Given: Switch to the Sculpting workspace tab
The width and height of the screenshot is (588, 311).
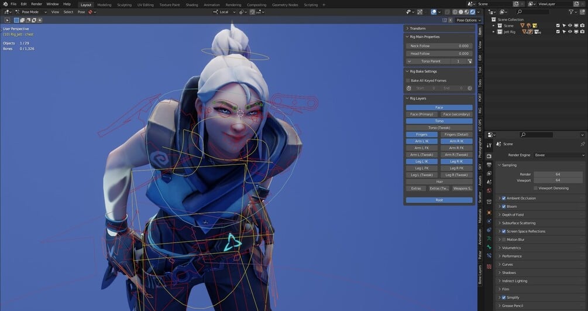Looking at the screenshot, I should coord(124,5).
